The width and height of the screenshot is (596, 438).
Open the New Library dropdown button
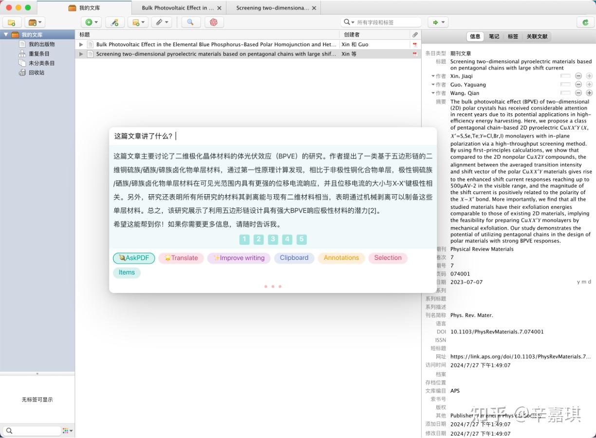click(x=35, y=22)
